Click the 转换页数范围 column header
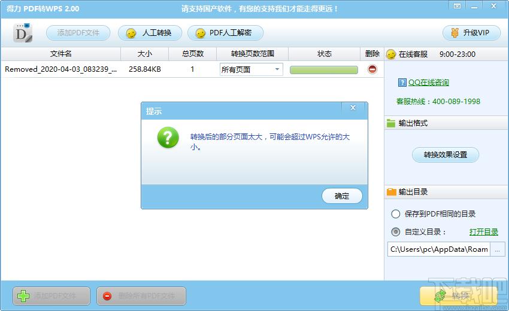 [253, 54]
